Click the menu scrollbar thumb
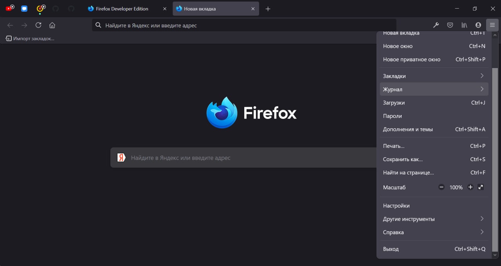 coord(495,160)
